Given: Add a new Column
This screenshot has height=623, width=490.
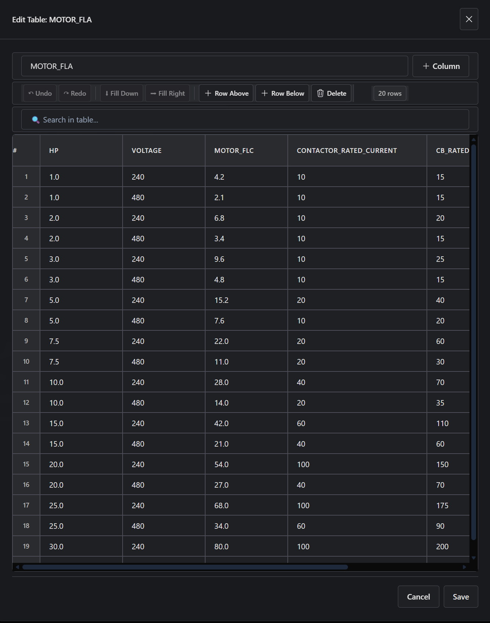Looking at the screenshot, I should click(440, 66).
